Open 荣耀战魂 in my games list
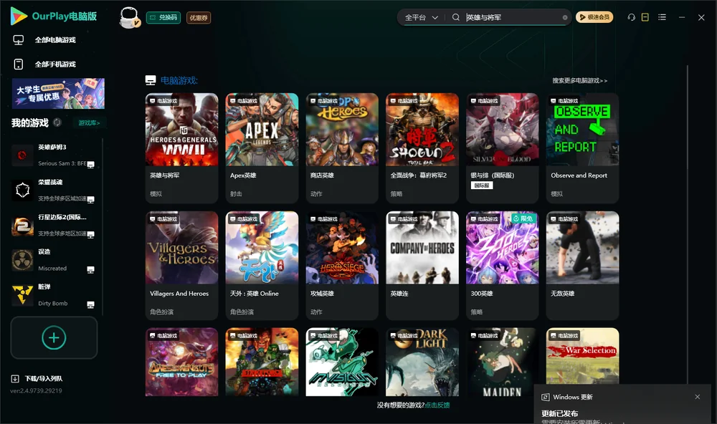Viewport: 717px width, 424px height. pos(52,190)
